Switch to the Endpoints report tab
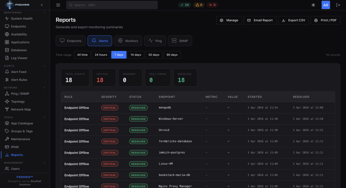Screen dimensions: 346x188 coord(71,41)
